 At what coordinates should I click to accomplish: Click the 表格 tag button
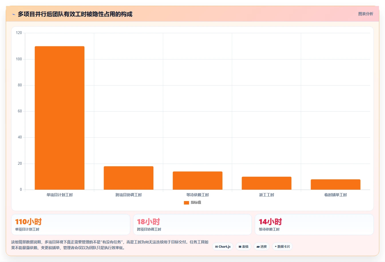point(244,247)
